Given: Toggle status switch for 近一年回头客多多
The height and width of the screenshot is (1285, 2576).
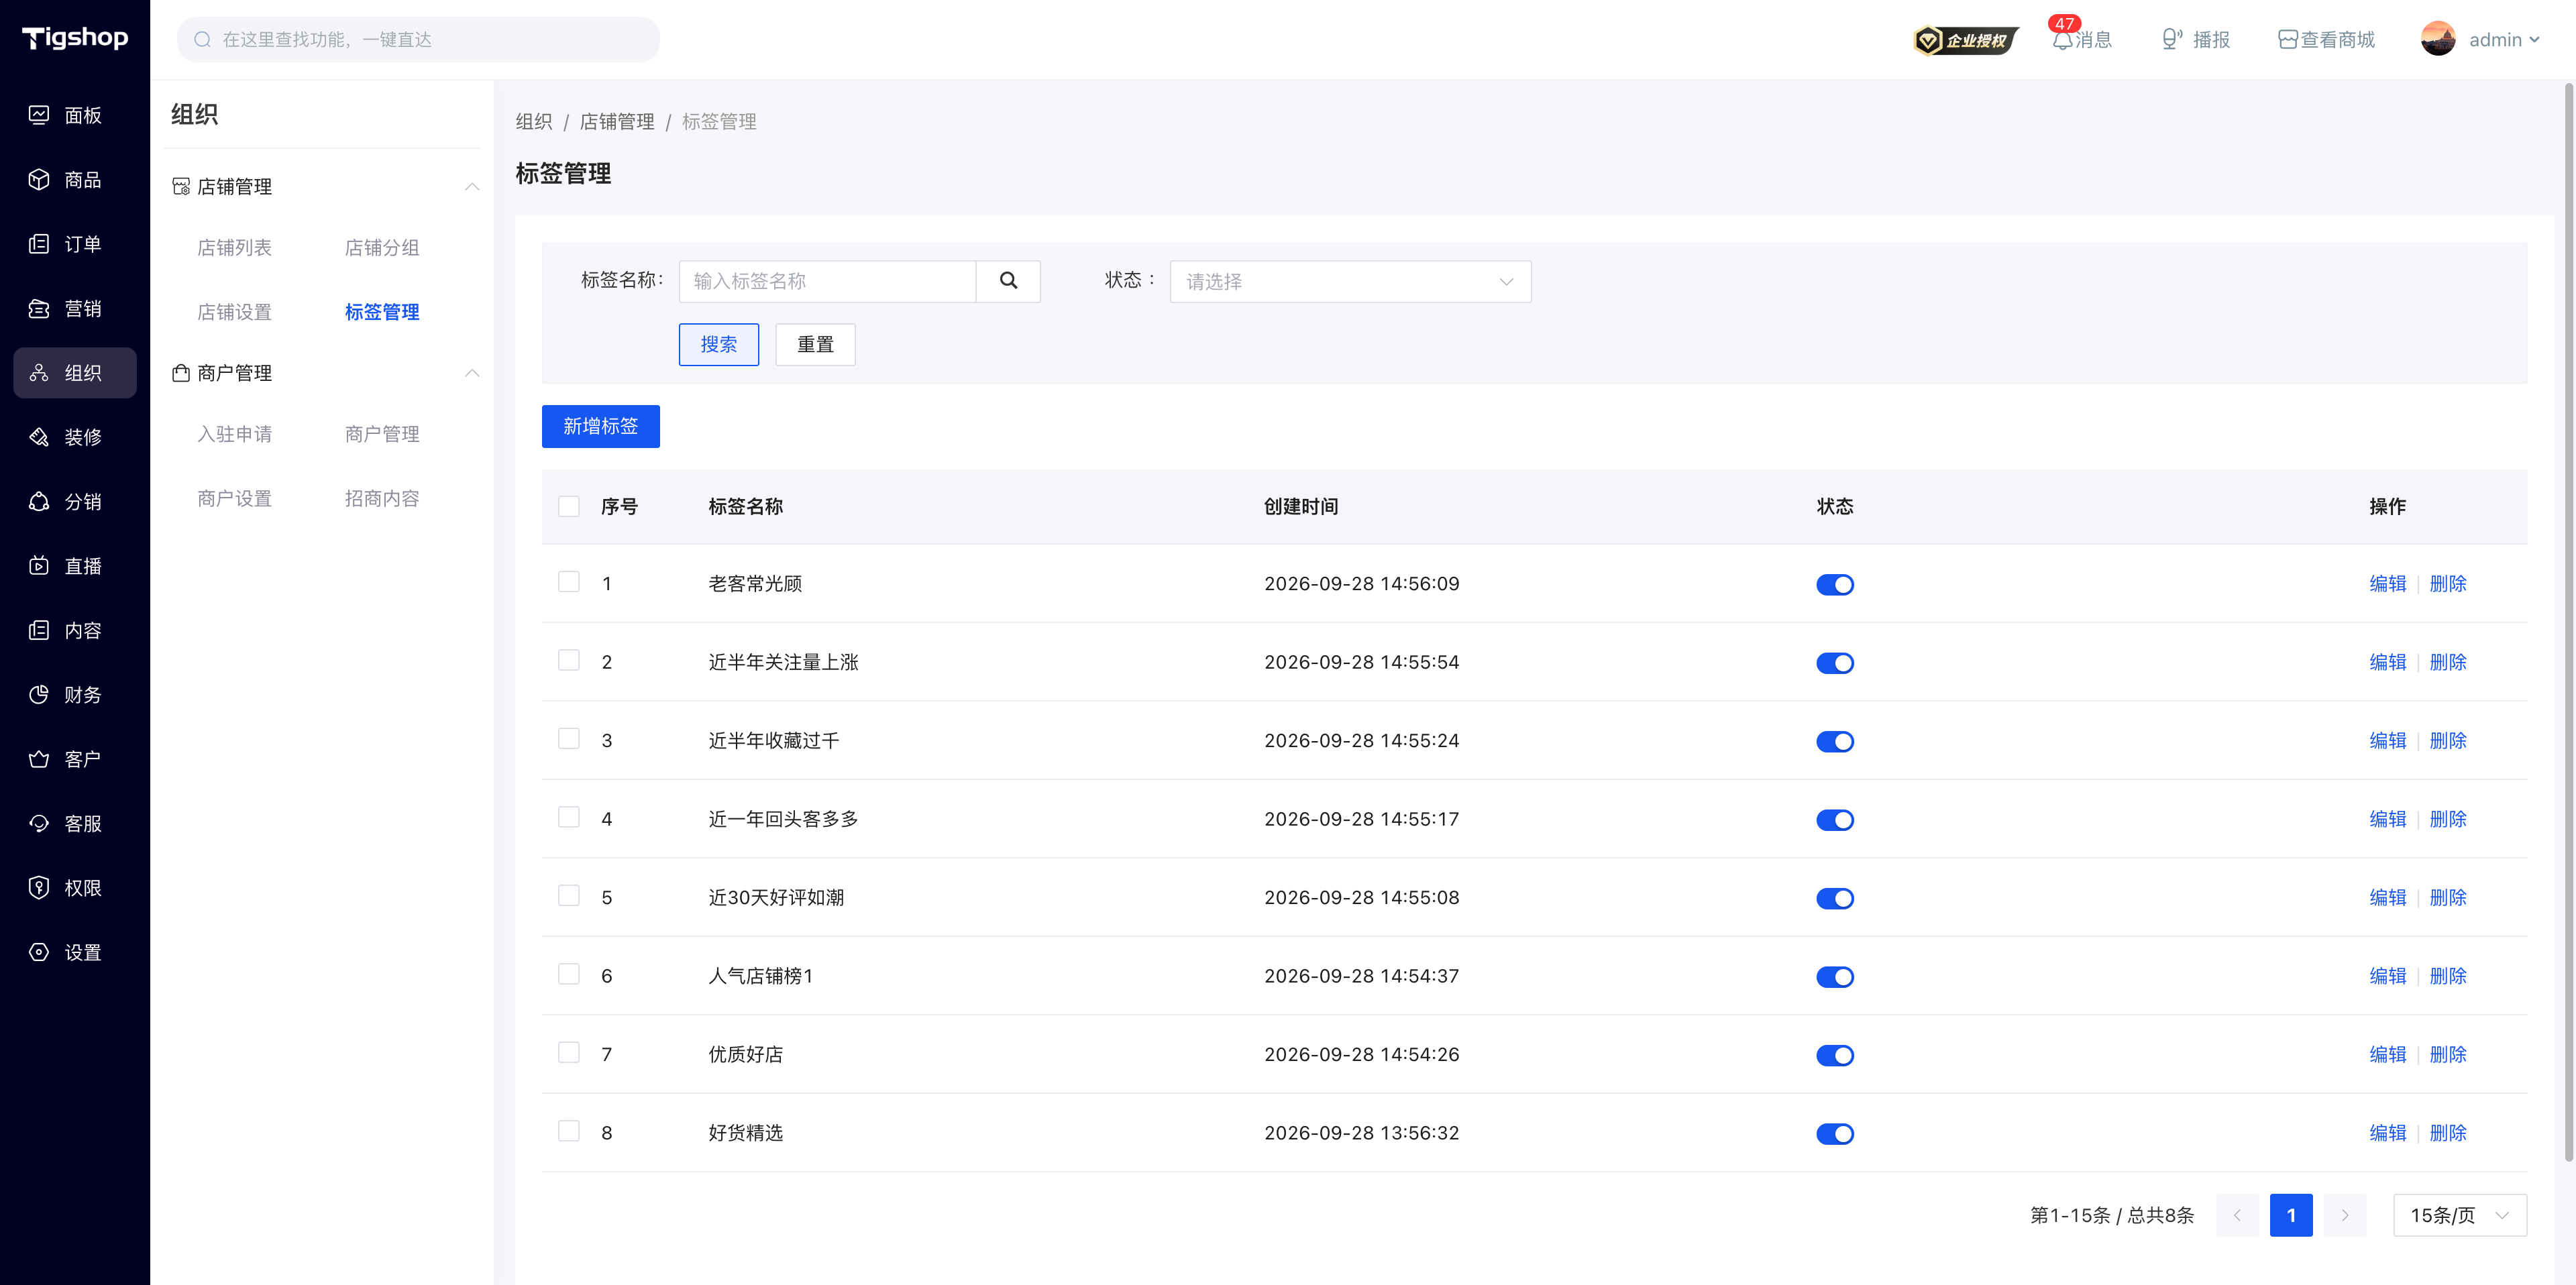Looking at the screenshot, I should point(1835,820).
